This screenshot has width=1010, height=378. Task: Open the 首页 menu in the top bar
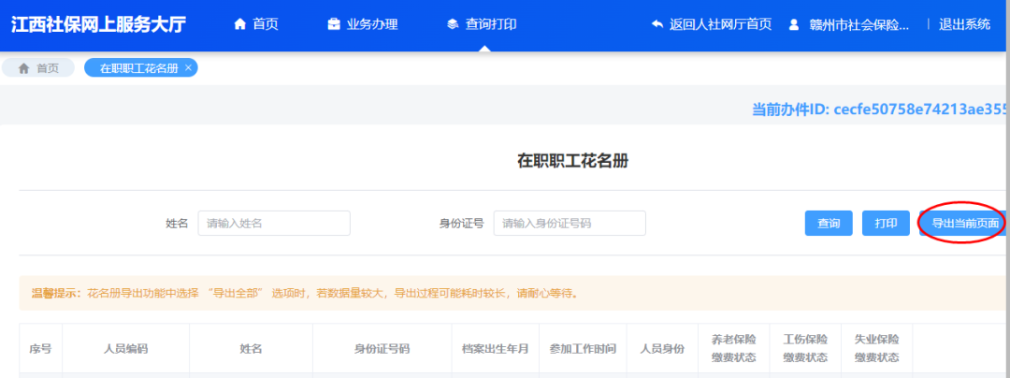coord(256,24)
